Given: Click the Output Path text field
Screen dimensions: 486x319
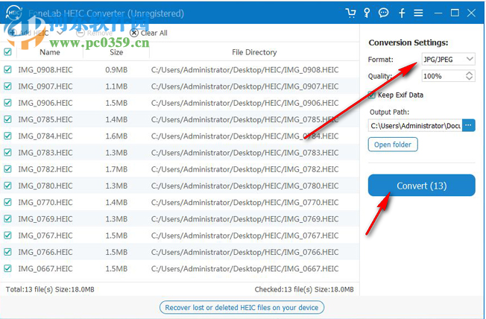Looking at the screenshot, I should (x=415, y=125).
